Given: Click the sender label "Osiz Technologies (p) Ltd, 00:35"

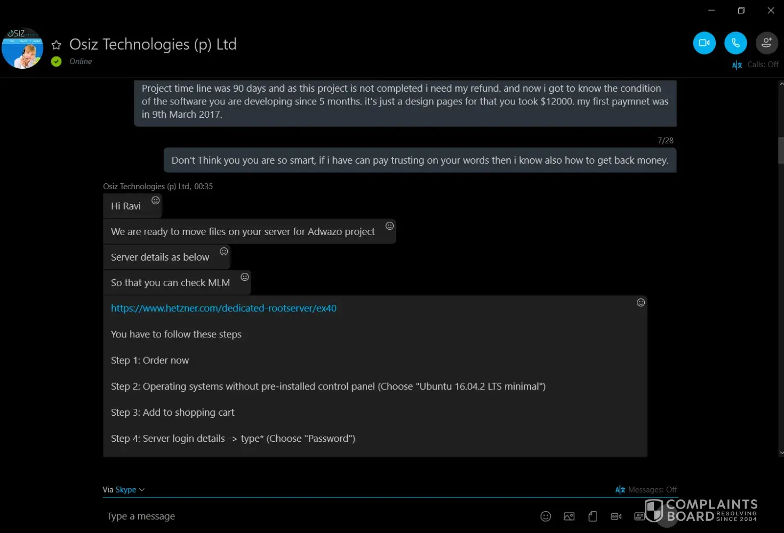Looking at the screenshot, I should 158,187.
